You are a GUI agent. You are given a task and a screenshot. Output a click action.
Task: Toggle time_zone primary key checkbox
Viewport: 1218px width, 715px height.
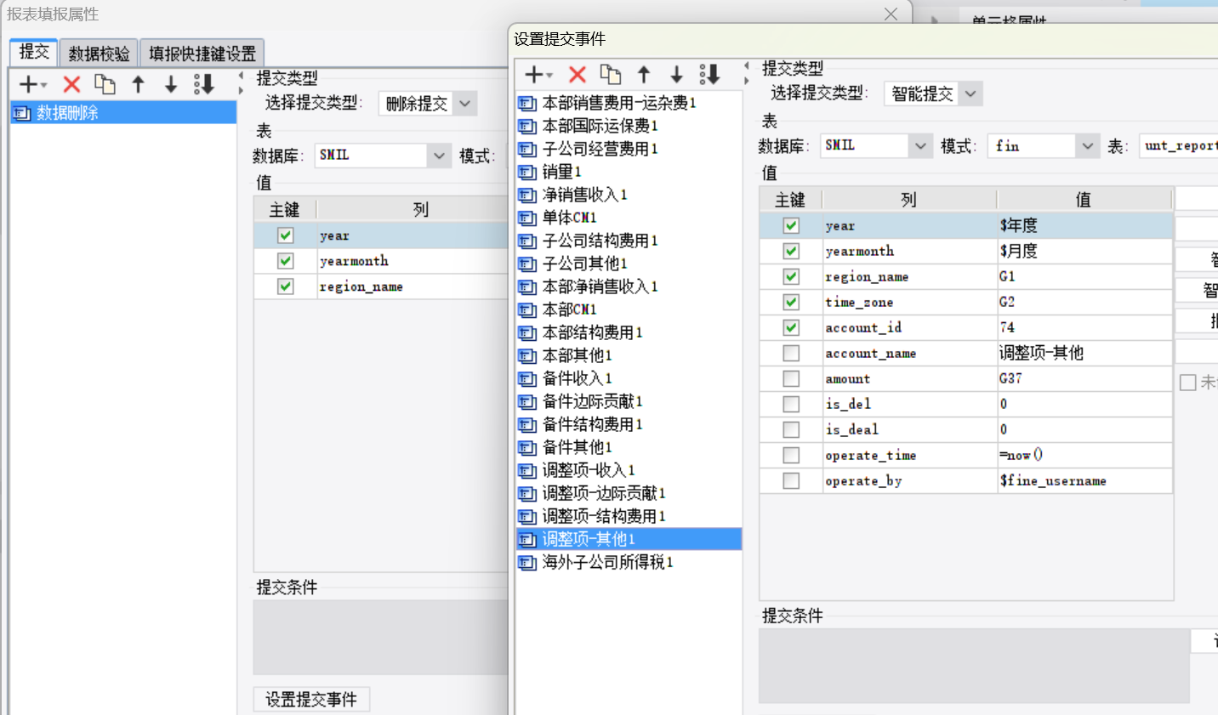click(791, 302)
